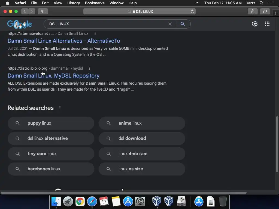Open Finder from the dock
This screenshot has height=209, width=279.
tap(56, 202)
